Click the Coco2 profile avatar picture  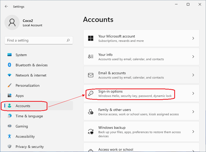pos(12,23)
